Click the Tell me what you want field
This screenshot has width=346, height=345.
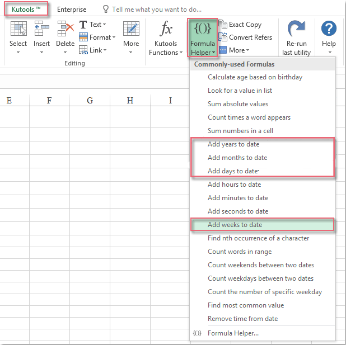[157, 10]
